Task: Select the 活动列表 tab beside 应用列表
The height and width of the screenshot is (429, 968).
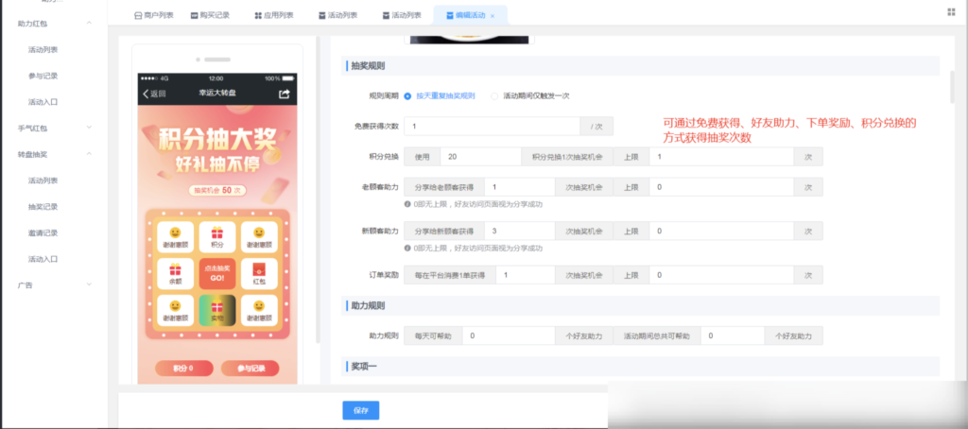Action: click(x=337, y=15)
